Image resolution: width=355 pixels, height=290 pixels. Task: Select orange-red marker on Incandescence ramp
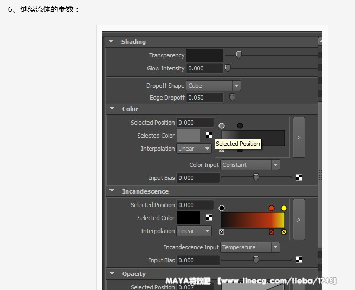(272, 208)
